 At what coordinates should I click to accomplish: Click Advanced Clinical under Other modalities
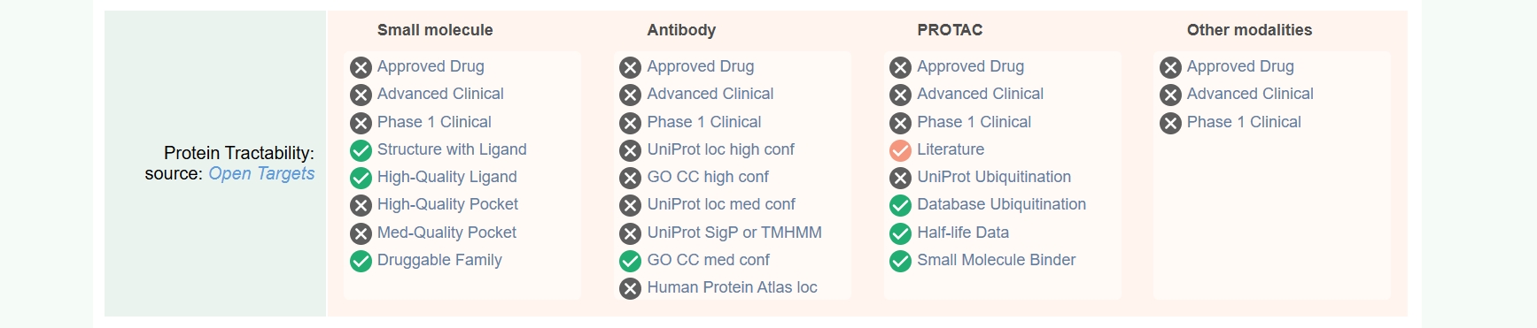pos(1250,94)
